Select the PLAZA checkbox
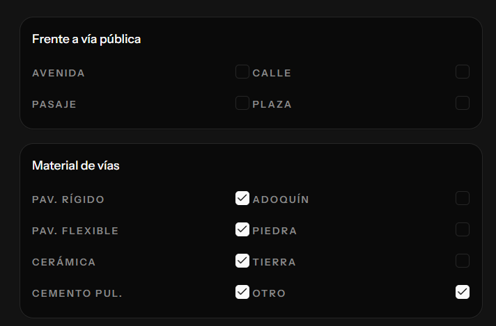Image resolution: width=496 pixels, height=326 pixels. 463,103
